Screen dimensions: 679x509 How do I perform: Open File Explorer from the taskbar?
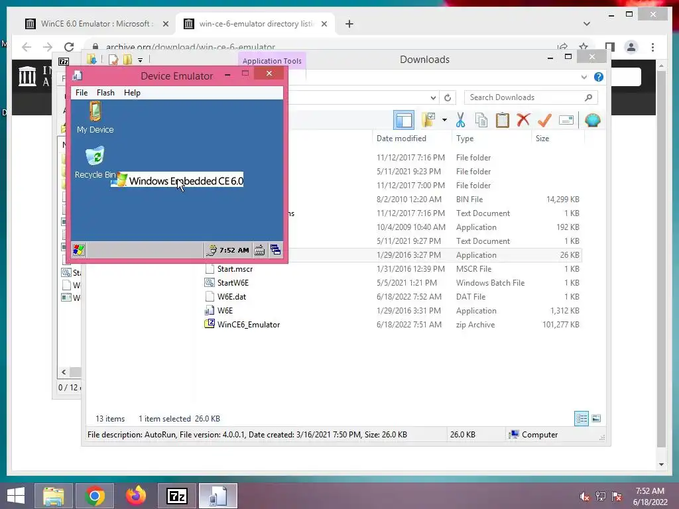53,496
